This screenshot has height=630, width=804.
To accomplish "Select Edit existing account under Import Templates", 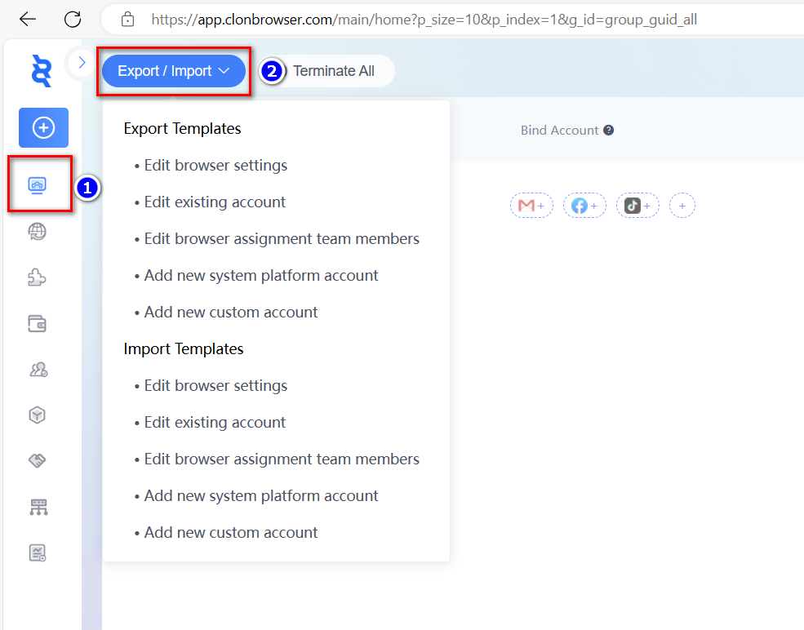I will pos(215,423).
